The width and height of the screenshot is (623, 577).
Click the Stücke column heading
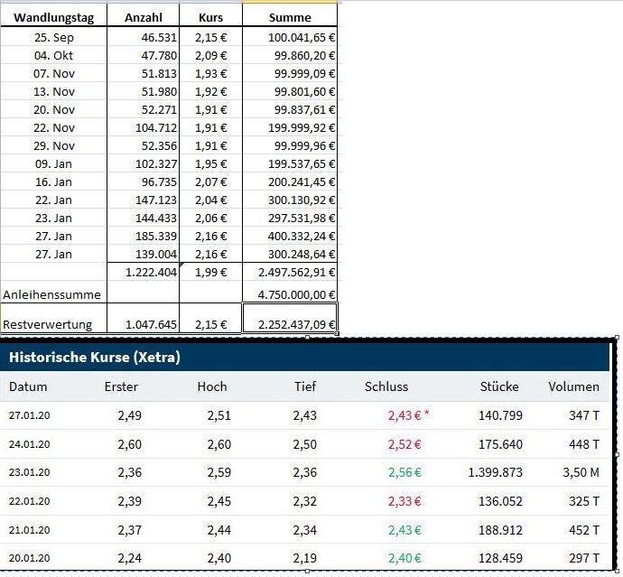pos(499,386)
